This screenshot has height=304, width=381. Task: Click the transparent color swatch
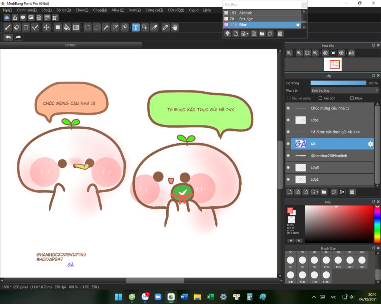291,220
